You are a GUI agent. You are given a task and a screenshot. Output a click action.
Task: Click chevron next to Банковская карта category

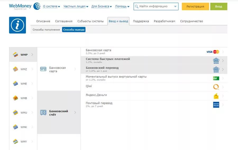pos(75,69)
